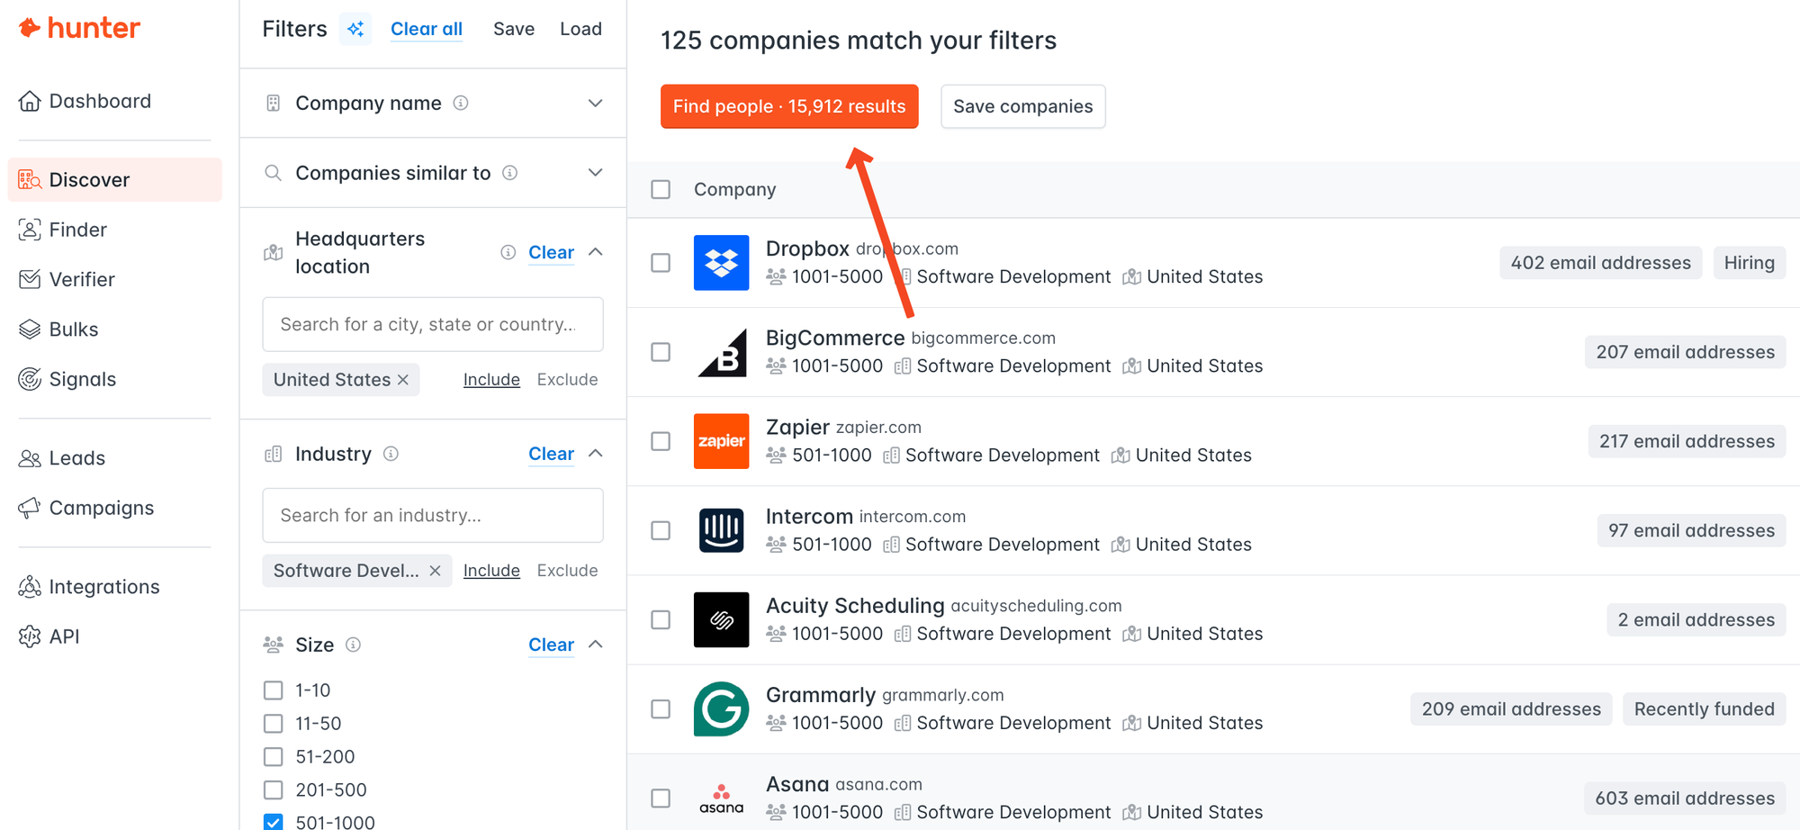Click the Clear all filters link
Image resolution: width=1800 pixels, height=830 pixels.
tap(426, 29)
